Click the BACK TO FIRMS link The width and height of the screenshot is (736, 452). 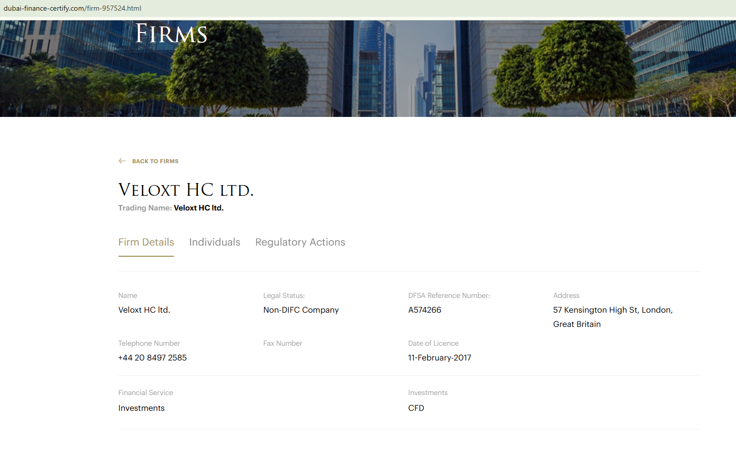(155, 161)
